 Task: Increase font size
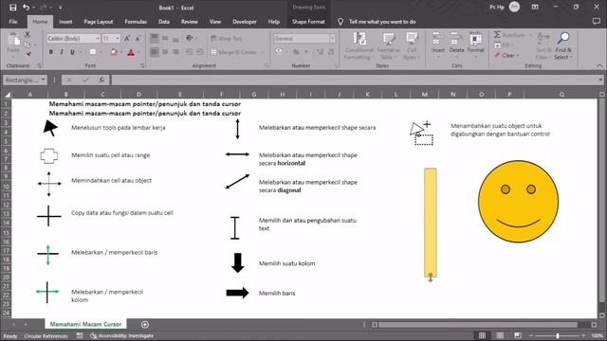(127, 38)
